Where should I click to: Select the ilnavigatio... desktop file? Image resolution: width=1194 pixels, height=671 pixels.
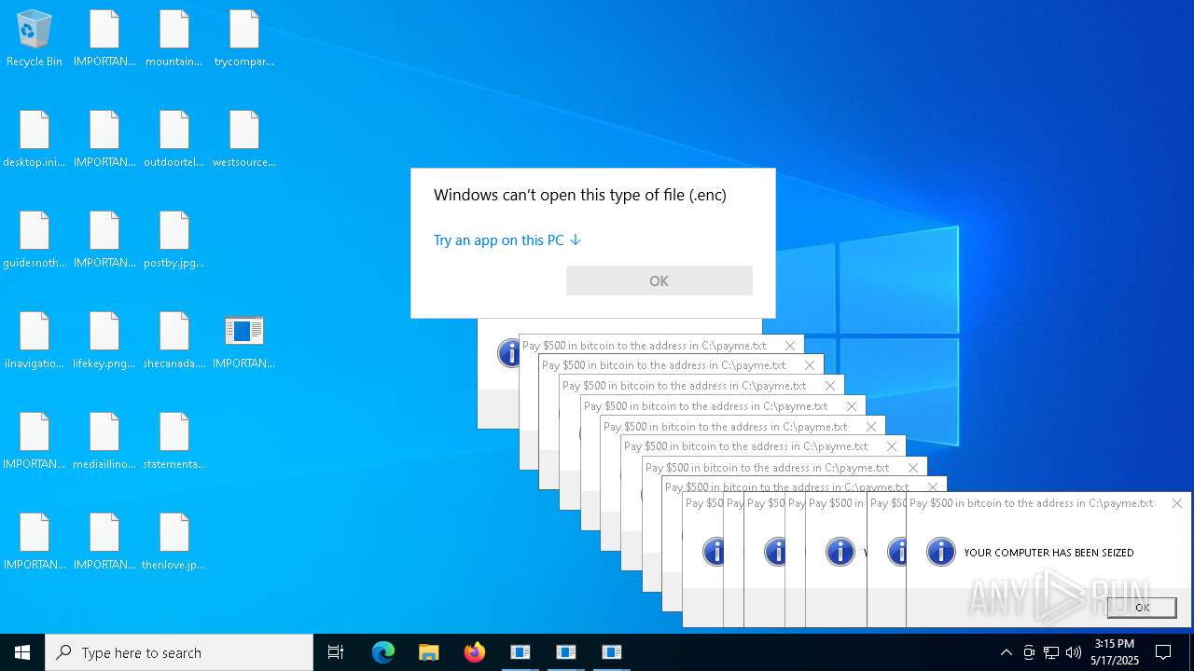click(35, 341)
